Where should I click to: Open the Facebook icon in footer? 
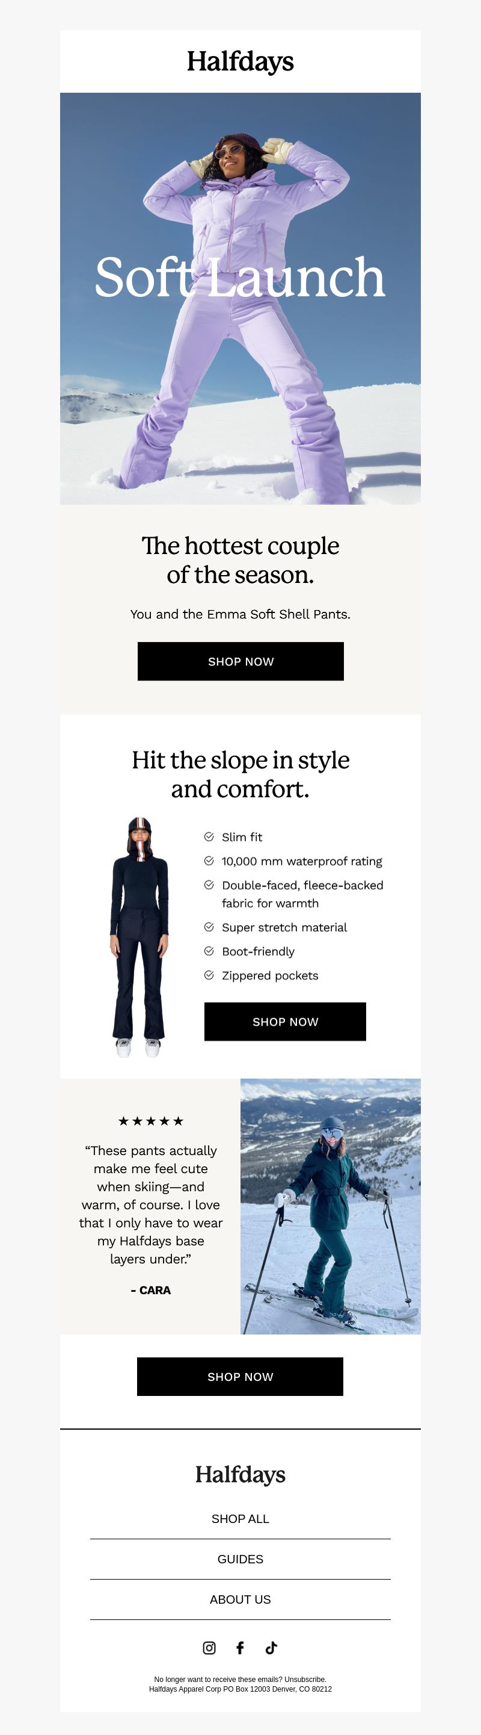pos(239,1648)
